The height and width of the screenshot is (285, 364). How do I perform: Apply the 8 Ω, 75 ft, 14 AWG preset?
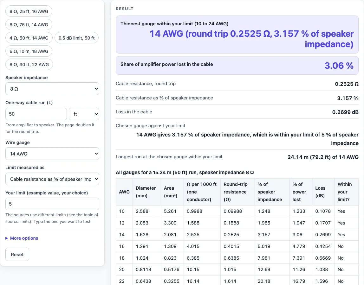tap(29, 25)
